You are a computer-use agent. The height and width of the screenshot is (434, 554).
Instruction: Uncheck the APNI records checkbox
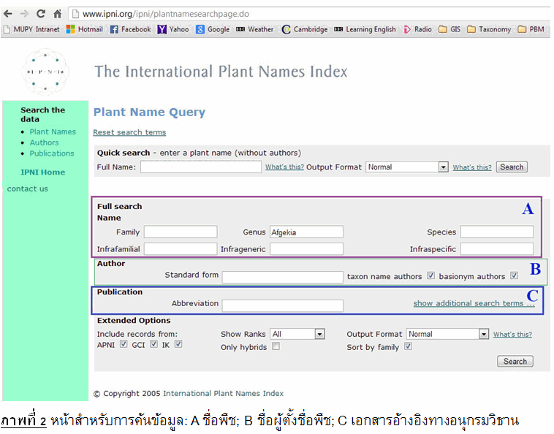tap(124, 344)
